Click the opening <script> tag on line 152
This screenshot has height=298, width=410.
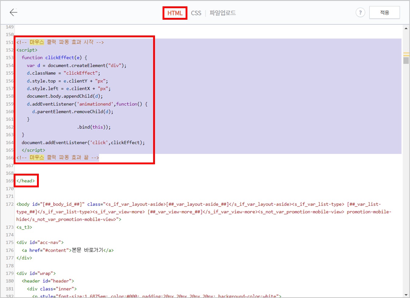click(27, 50)
